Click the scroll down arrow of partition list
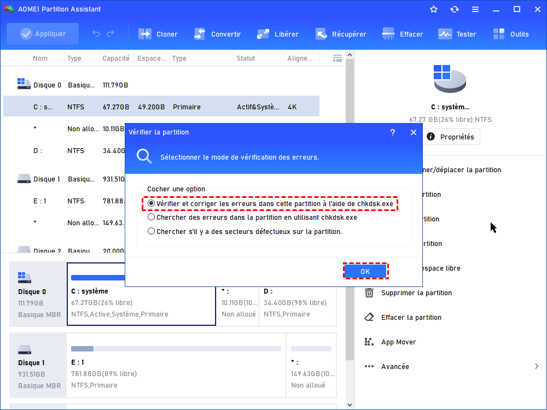This screenshot has height=410, width=547. click(x=350, y=405)
